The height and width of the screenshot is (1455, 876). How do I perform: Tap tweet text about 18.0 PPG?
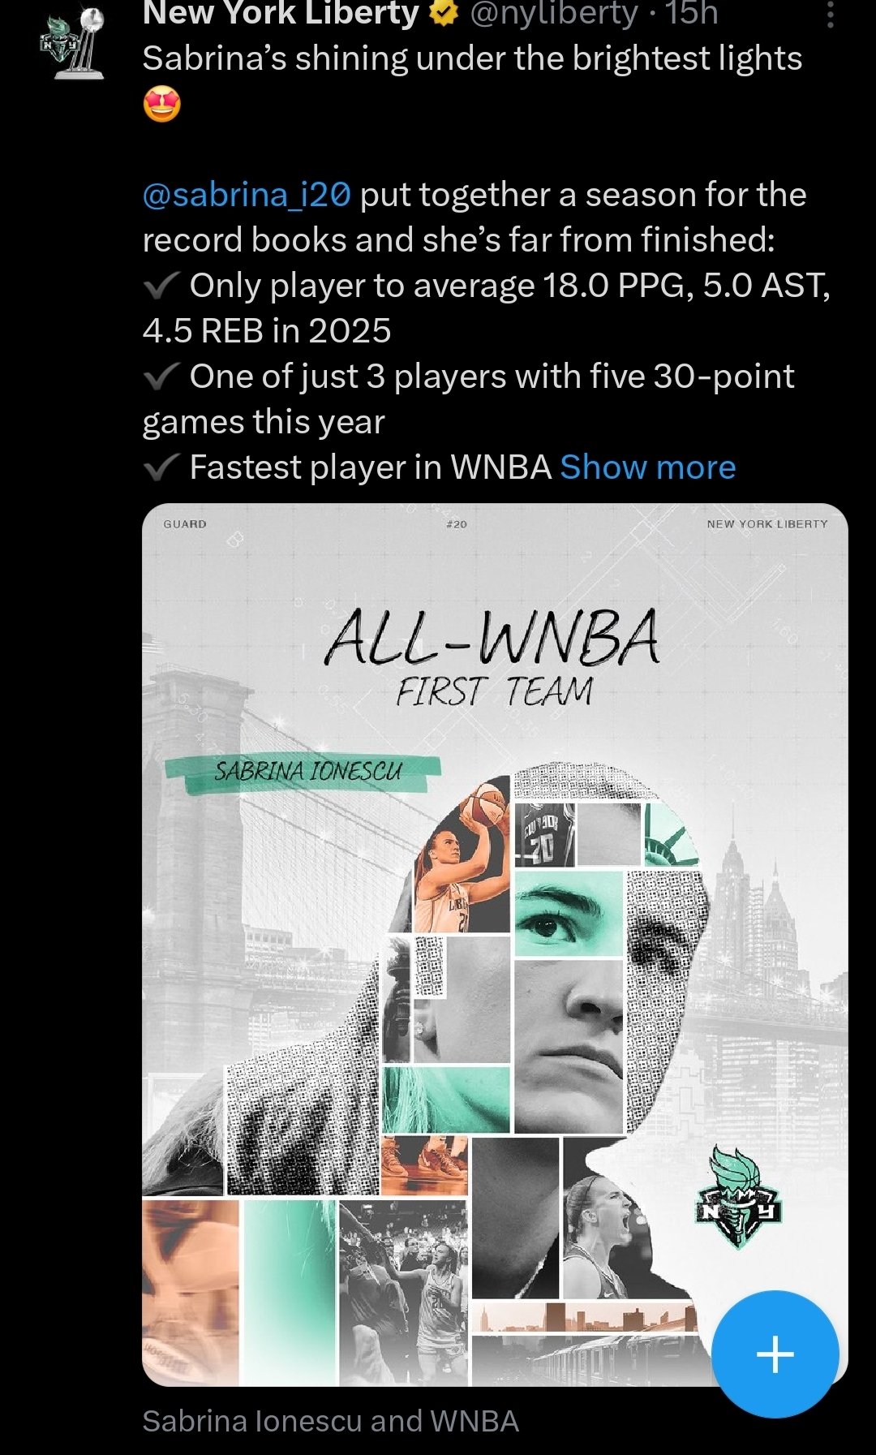click(487, 308)
